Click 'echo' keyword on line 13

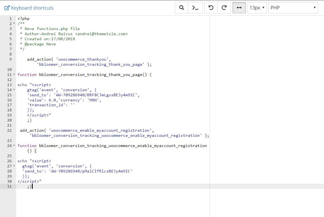pos(23,85)
